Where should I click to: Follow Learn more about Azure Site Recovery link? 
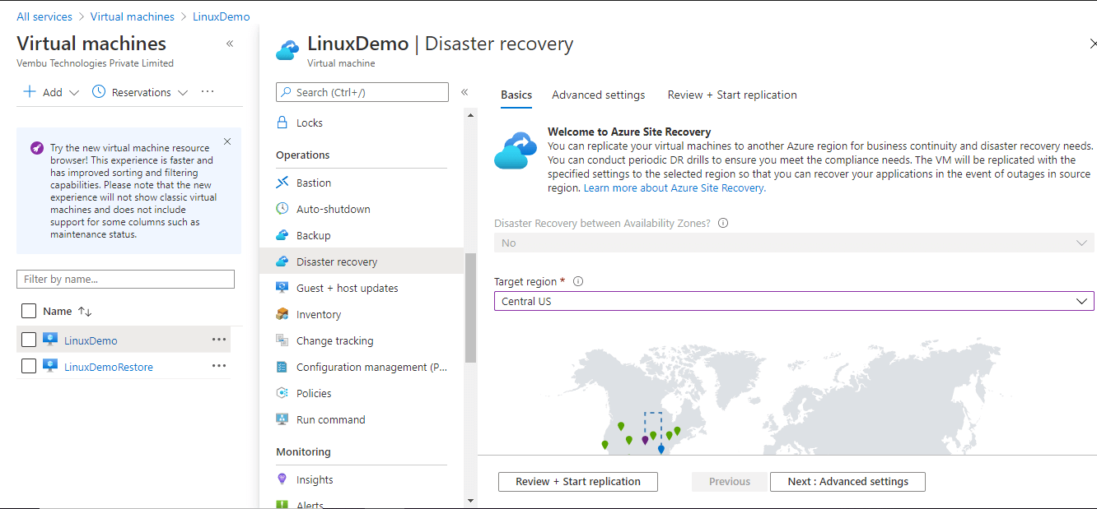(675, 187)
